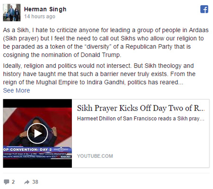
Task: Open the 14 hours ago timestamp
Action: 40,17
